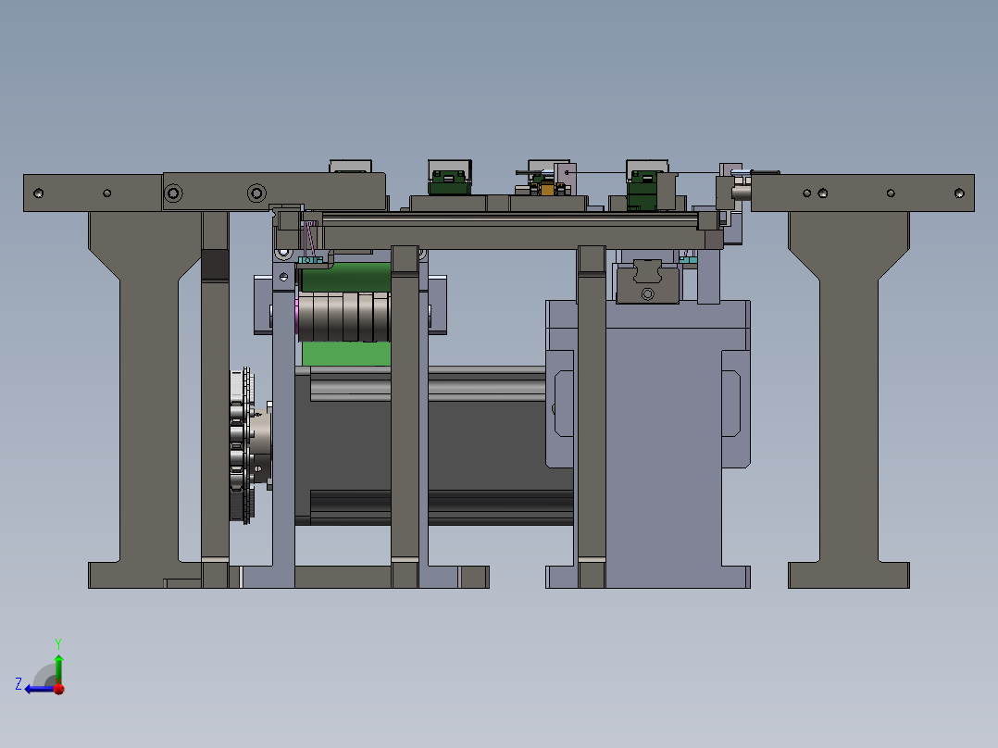
Task: Click the leftmost screw hole on left plate
Action: [x=38, y=193]
